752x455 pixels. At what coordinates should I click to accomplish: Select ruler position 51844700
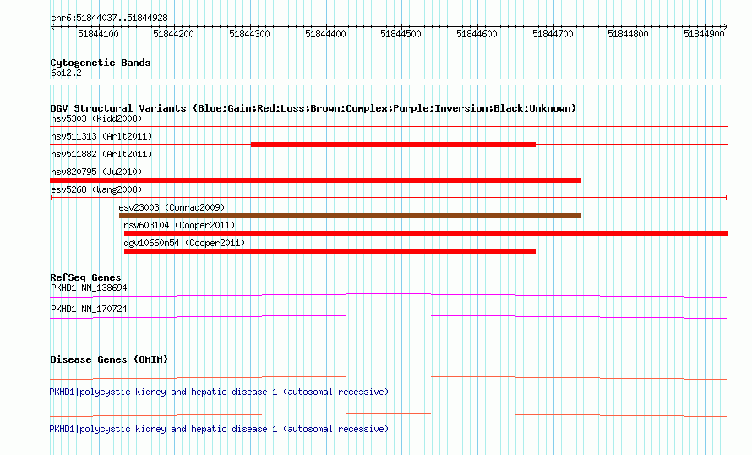click(x=553, y=34)
